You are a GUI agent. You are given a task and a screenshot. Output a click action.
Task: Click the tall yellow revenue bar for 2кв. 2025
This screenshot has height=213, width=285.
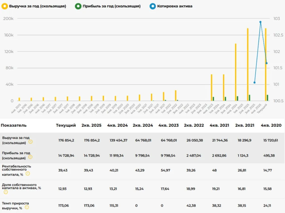[x=248, y=64]
